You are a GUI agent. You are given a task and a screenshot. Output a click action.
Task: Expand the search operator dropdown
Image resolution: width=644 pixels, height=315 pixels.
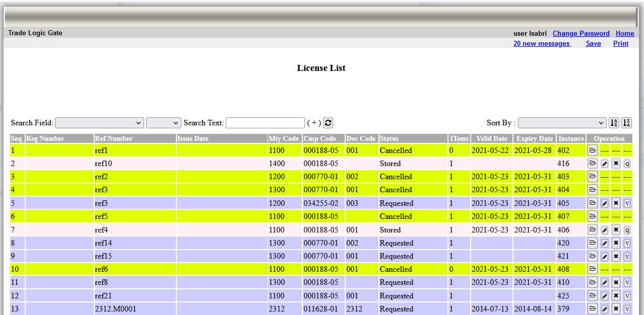pos(163,123)
